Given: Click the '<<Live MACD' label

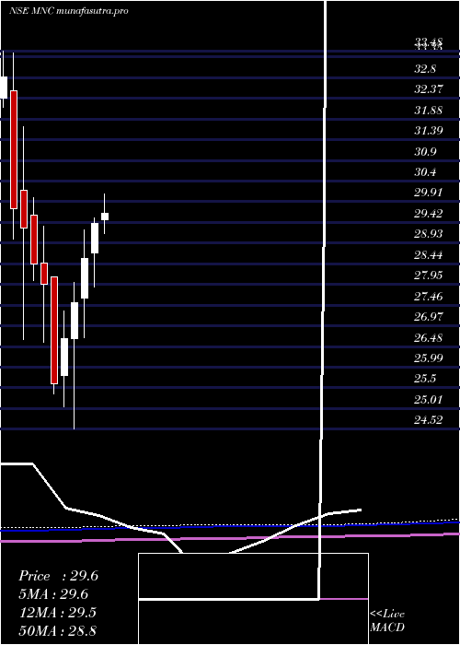Looking at the screenshot, I should 387,621.
